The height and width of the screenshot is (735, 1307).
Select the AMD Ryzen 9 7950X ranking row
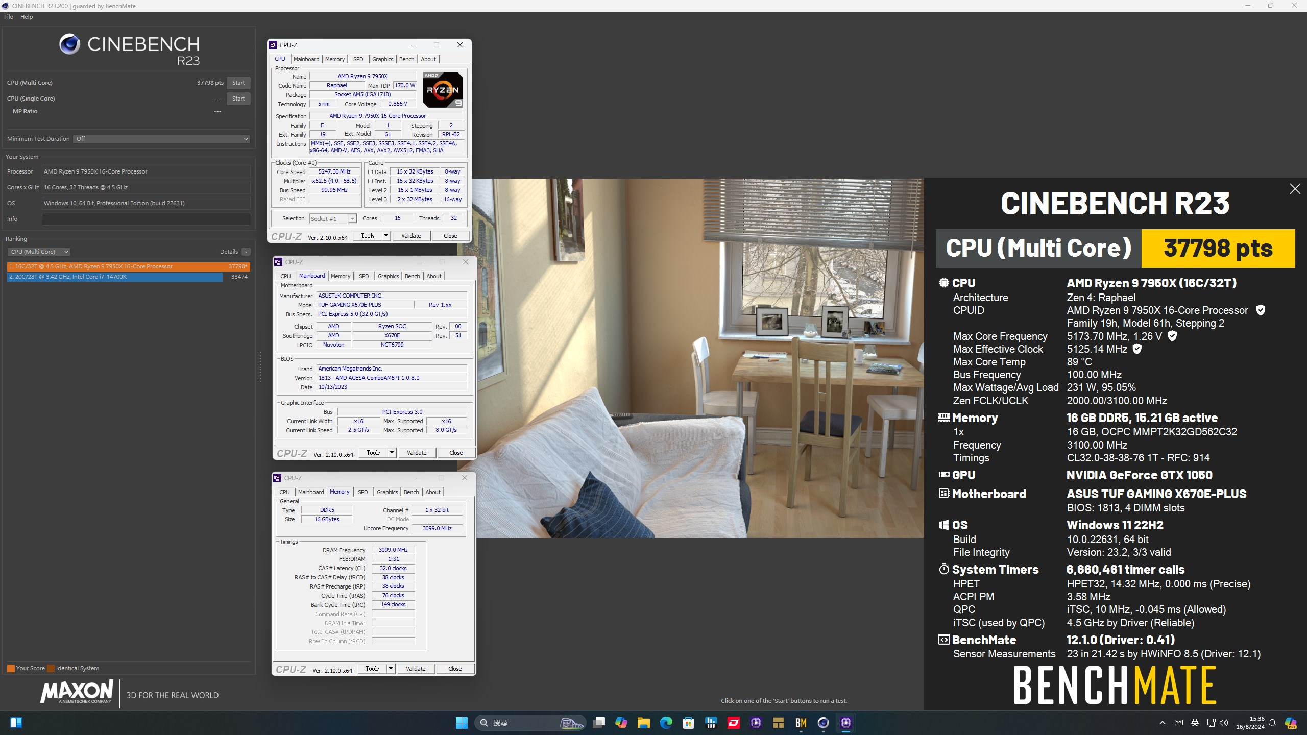pos(128,266)
